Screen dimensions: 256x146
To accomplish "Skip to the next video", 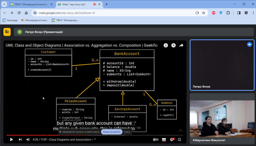I will 20,139.
